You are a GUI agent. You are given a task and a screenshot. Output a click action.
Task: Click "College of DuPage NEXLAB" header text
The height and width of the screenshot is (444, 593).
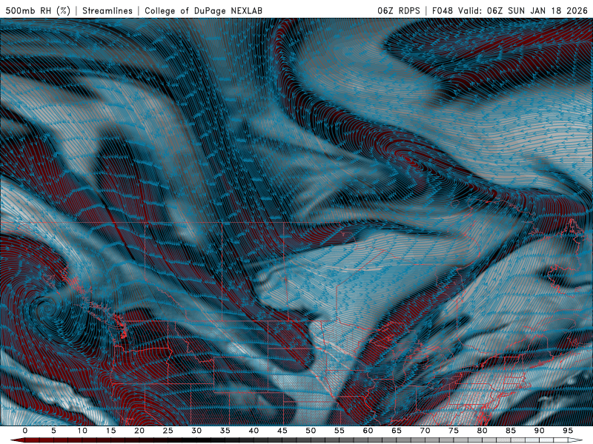click(203, 10)
